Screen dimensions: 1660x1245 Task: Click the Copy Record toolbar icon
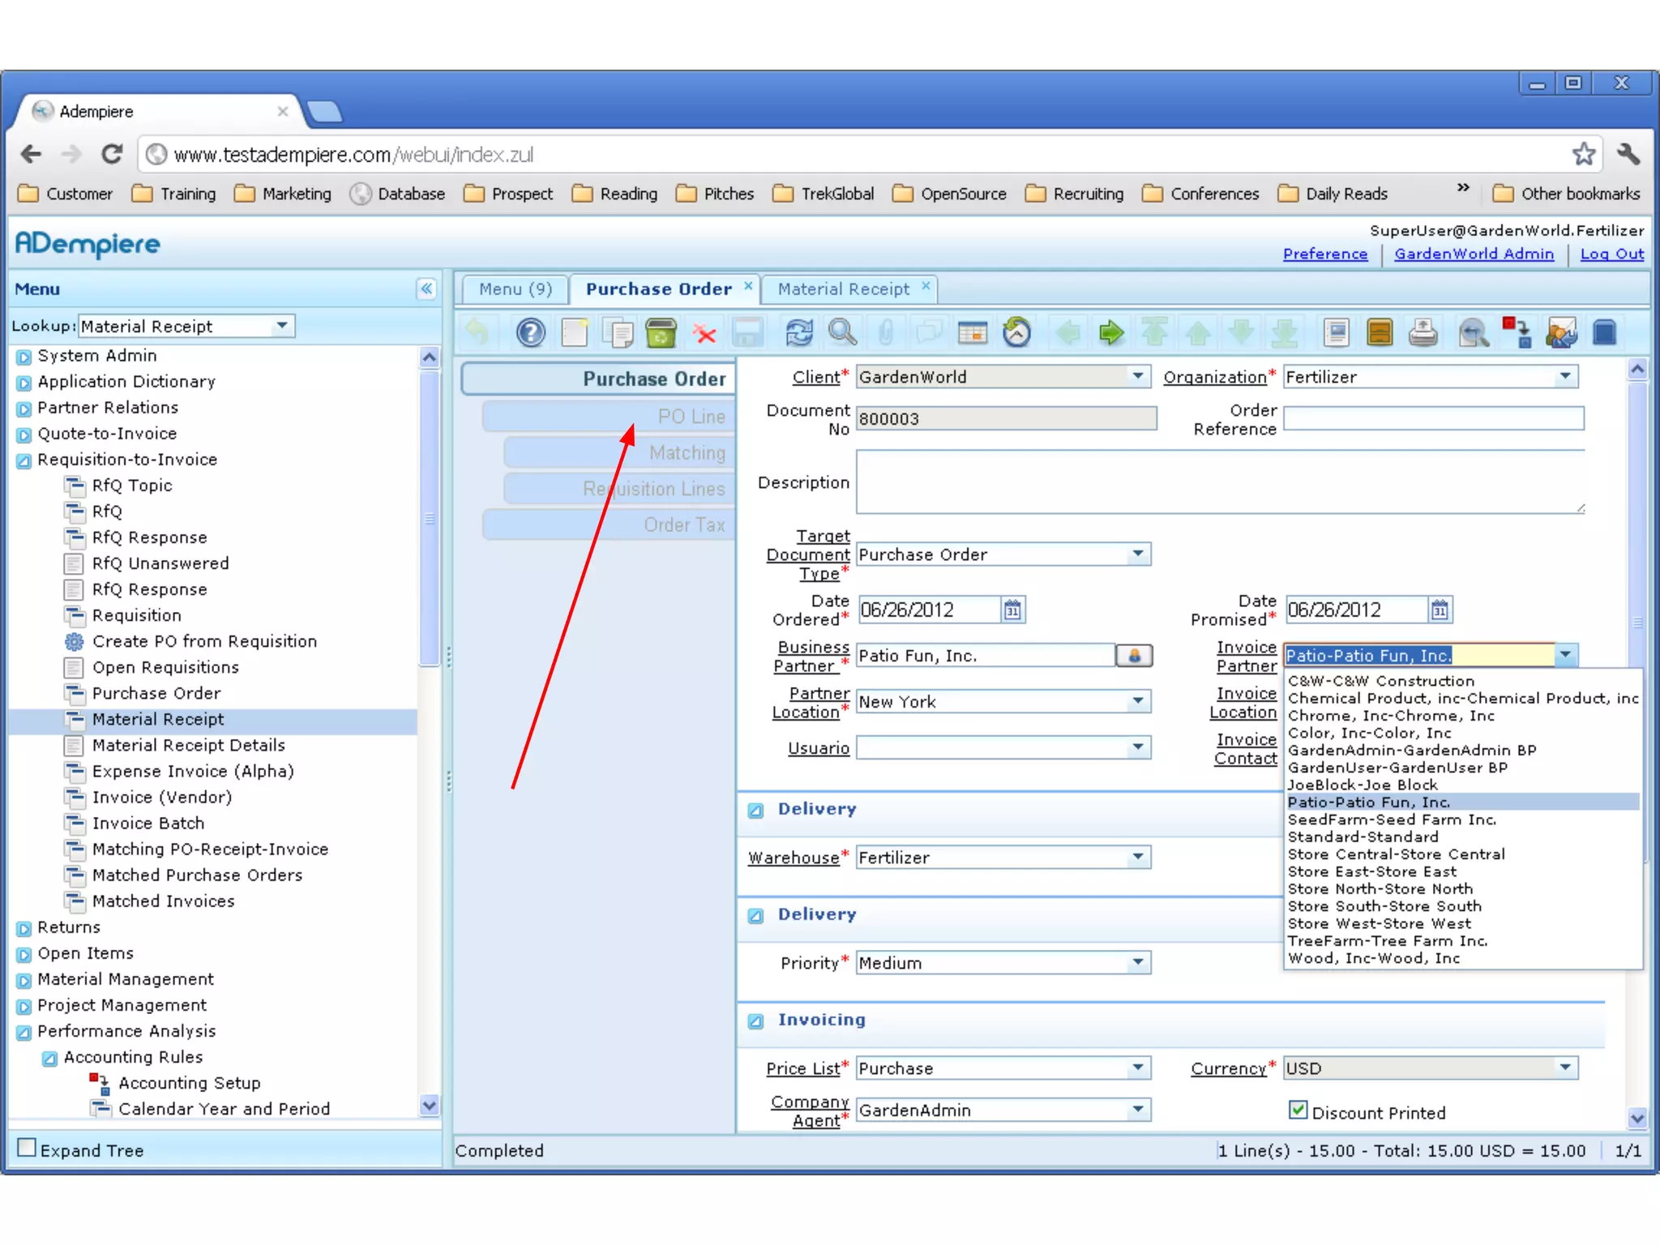pos(618,333)
